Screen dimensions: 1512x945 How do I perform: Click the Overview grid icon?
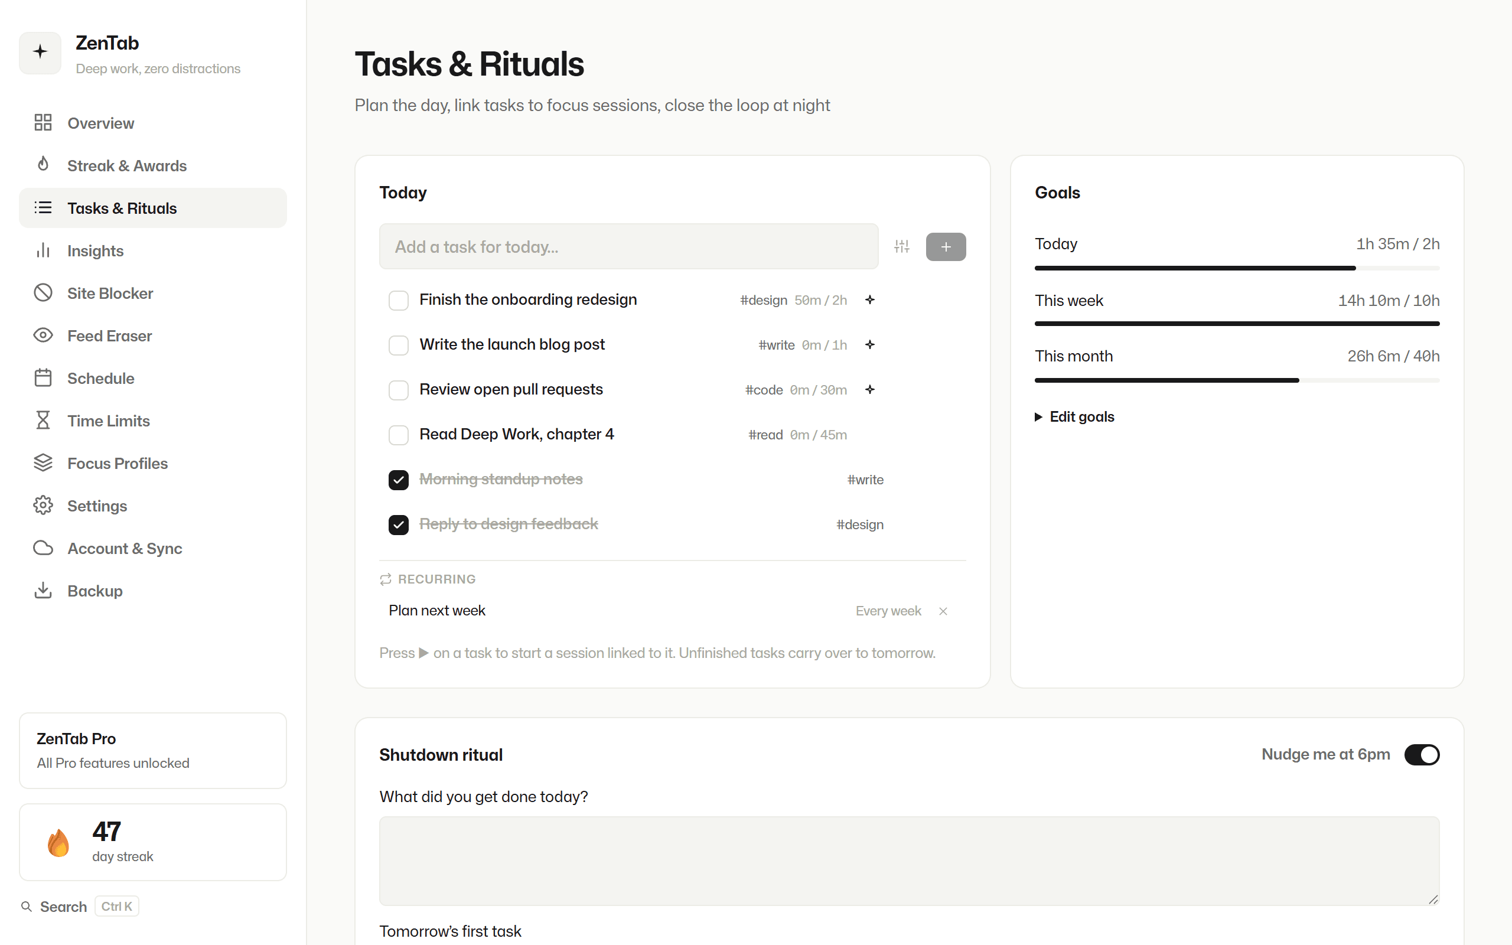[x=43, y=122]
